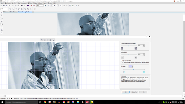Viewport: 185px width, 104px height.
Task: Select the Zoom out tool in dialog
Action: [47, 40]
